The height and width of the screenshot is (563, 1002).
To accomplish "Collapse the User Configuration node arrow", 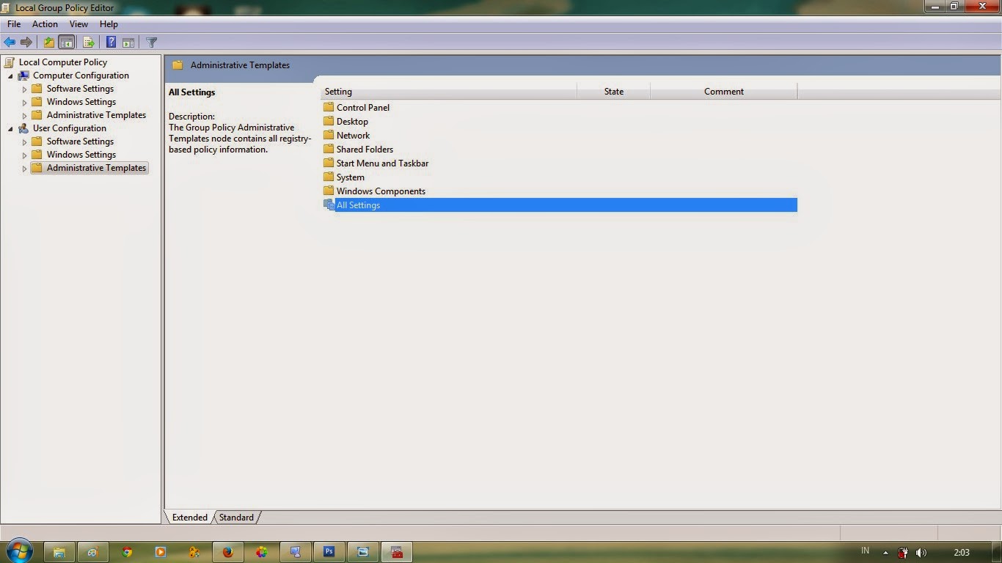I will [10, 129].
